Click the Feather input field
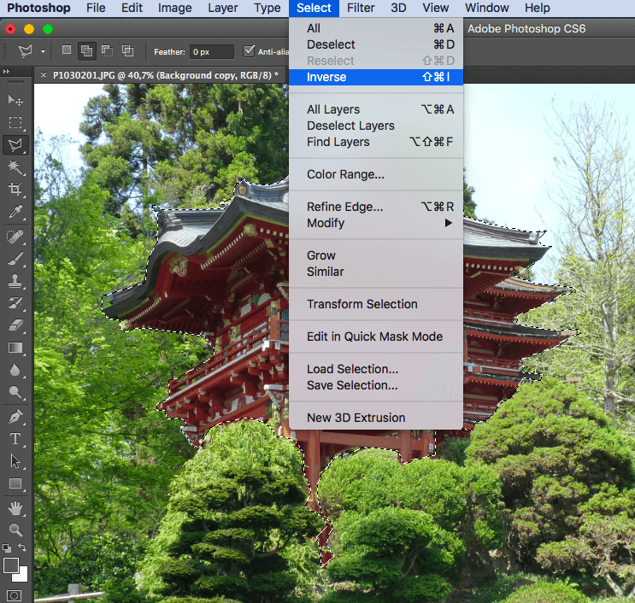Image resolution: width=635 pixels, height=603 pixels. [211, 52]
